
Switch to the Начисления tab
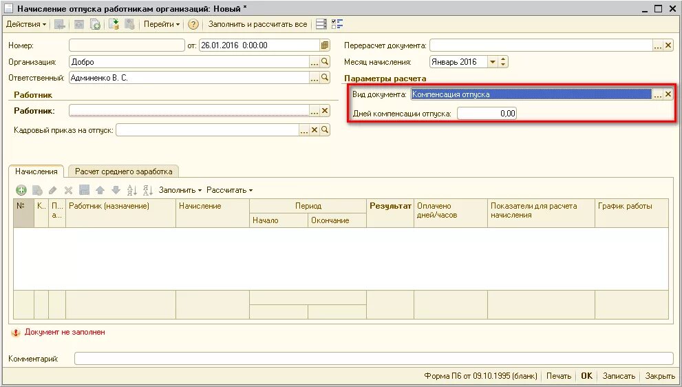point(36,171)
